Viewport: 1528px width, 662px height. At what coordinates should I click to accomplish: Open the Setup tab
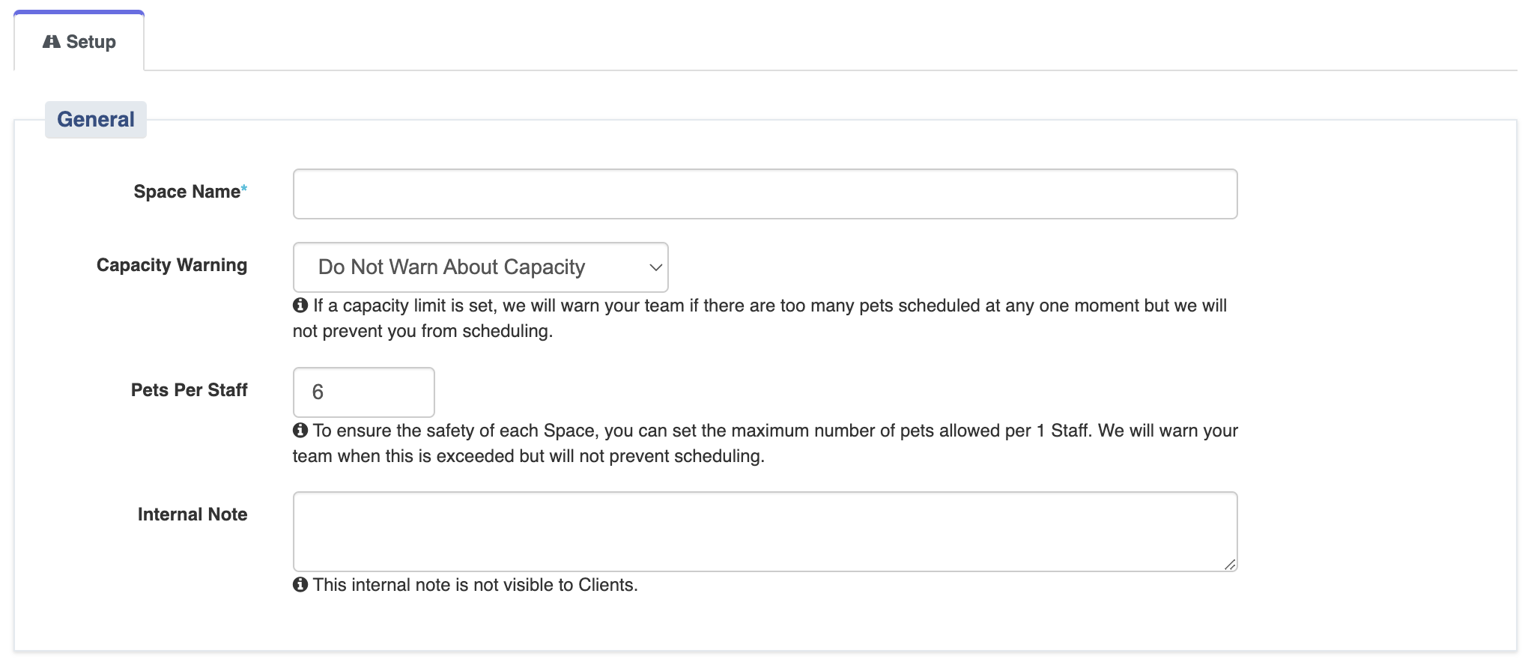(79, 41)
